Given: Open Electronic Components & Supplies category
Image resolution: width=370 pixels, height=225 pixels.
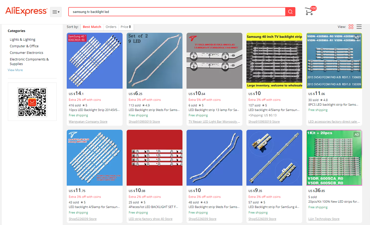Looking at the screenshot, I should pos(29,61).
